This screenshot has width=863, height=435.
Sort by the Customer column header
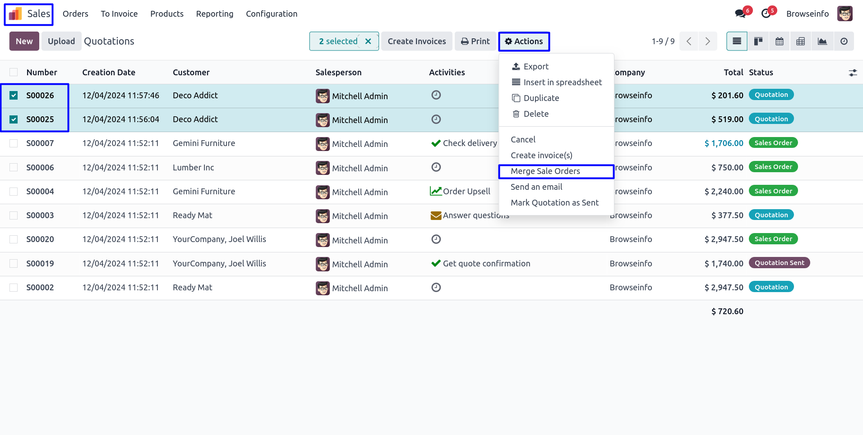point(191,73)
